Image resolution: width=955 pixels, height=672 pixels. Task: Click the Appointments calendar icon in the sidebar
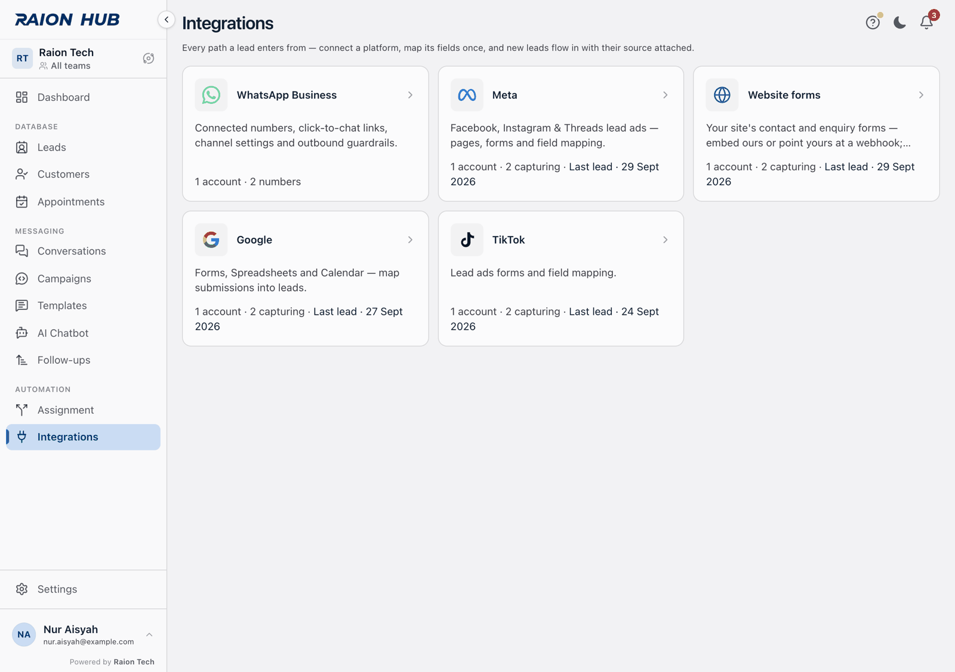point(22,202)
